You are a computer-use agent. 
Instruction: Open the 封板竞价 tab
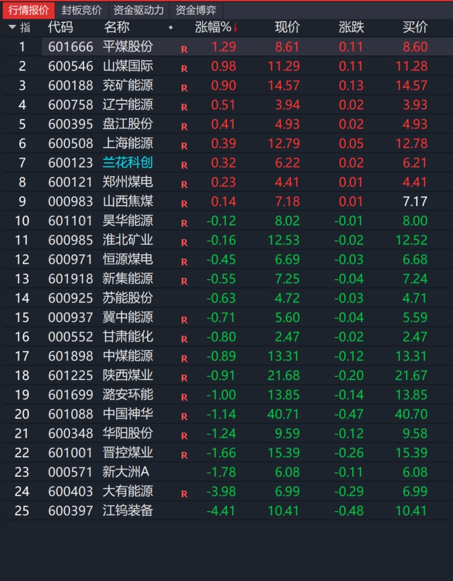pos(81,10)
